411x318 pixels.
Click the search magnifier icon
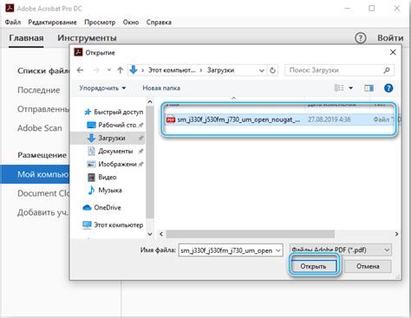click(387, 70)
